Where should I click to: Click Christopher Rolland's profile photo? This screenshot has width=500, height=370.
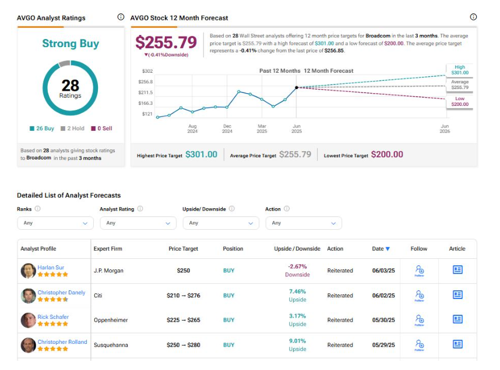[x=29, y=345]
